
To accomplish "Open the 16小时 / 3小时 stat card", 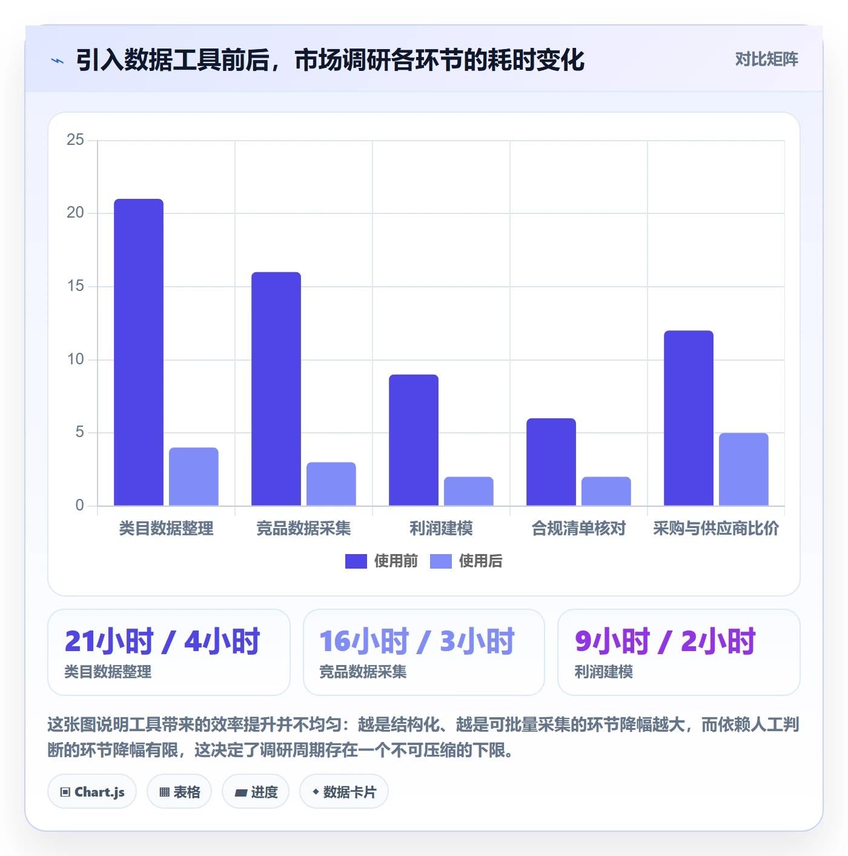I will (424, 652).
